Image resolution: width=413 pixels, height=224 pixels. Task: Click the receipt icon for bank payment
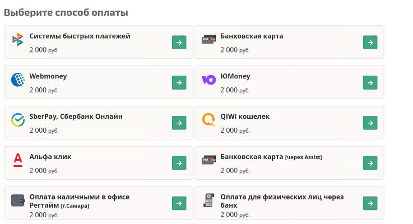pos(208,200)
